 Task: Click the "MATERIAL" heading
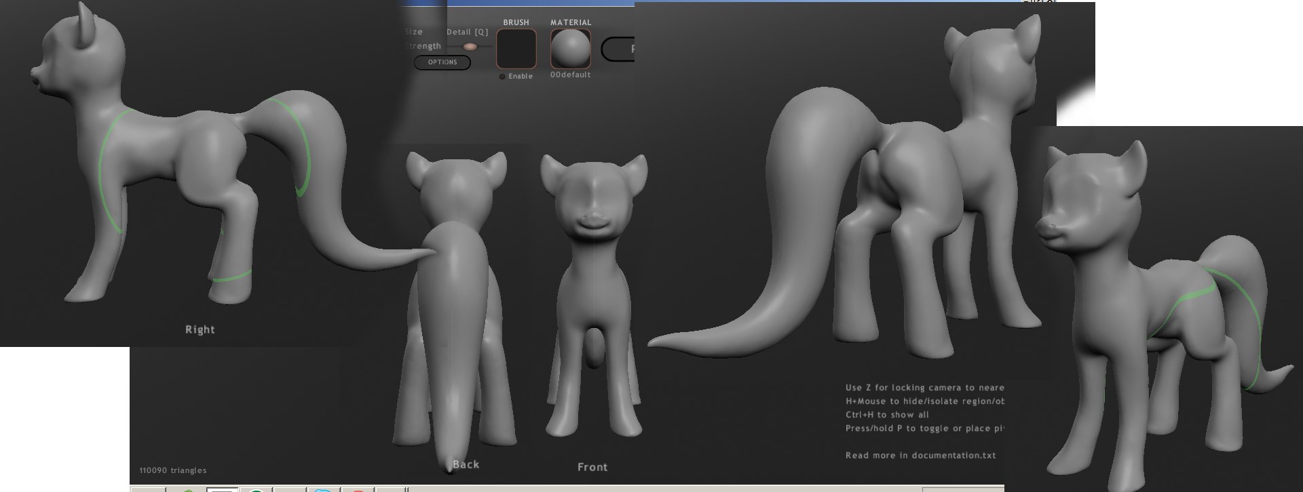(x=571, y=22)
